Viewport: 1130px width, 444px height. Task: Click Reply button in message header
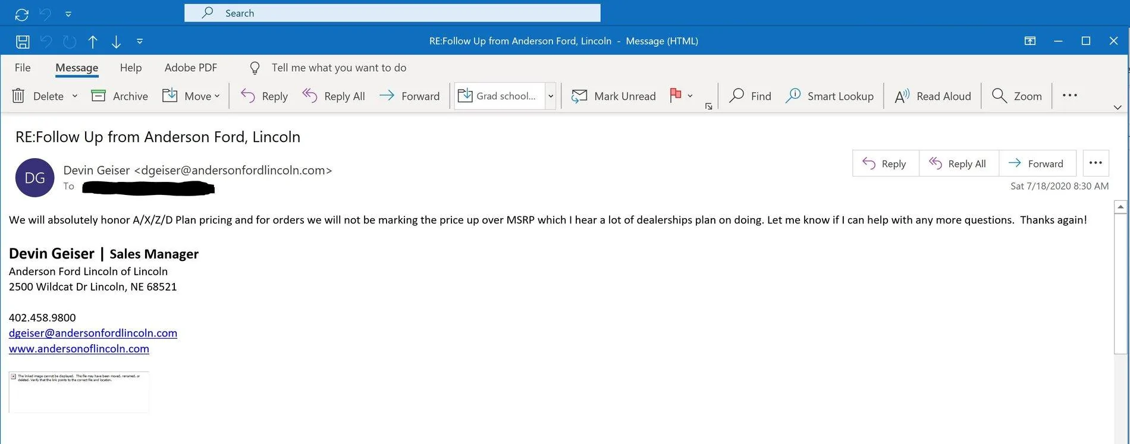(886, 163)
